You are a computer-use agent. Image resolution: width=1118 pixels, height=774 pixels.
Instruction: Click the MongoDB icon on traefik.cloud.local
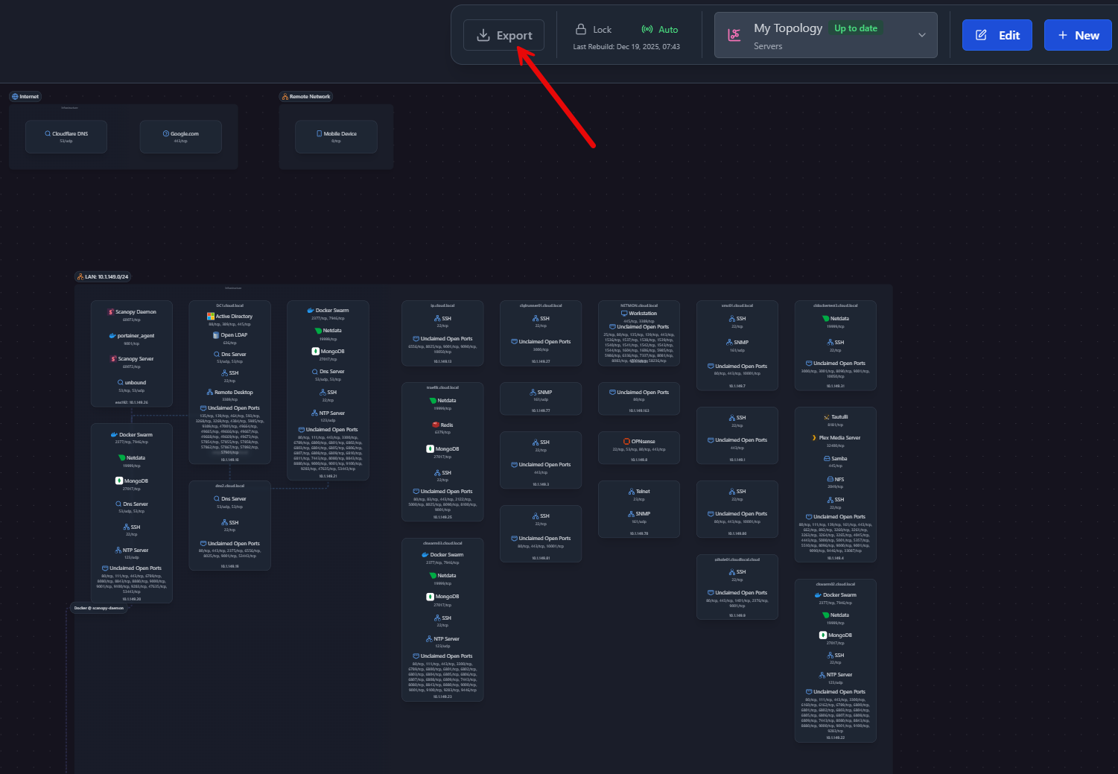point(430,449)
